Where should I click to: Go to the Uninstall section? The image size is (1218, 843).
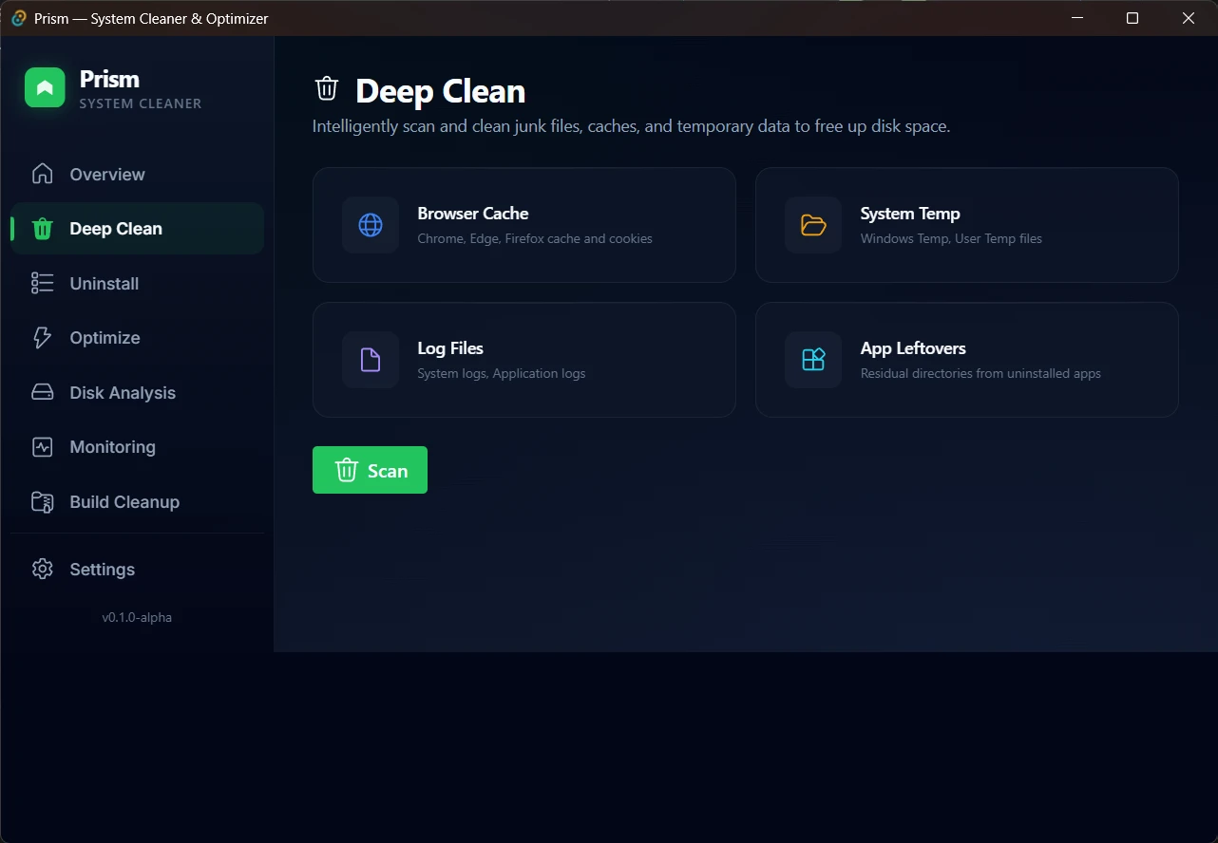pos(137,284)
